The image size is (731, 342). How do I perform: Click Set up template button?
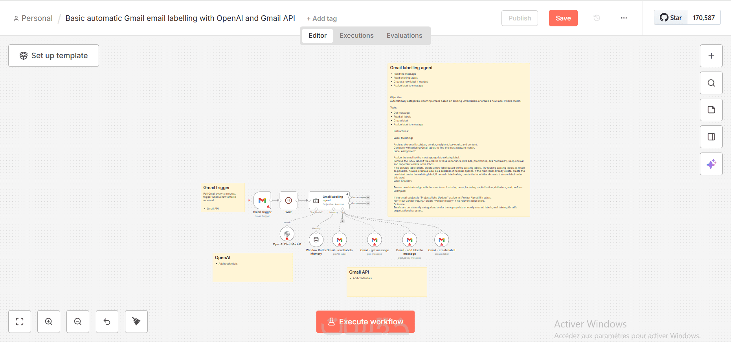[x=53, y=55]
